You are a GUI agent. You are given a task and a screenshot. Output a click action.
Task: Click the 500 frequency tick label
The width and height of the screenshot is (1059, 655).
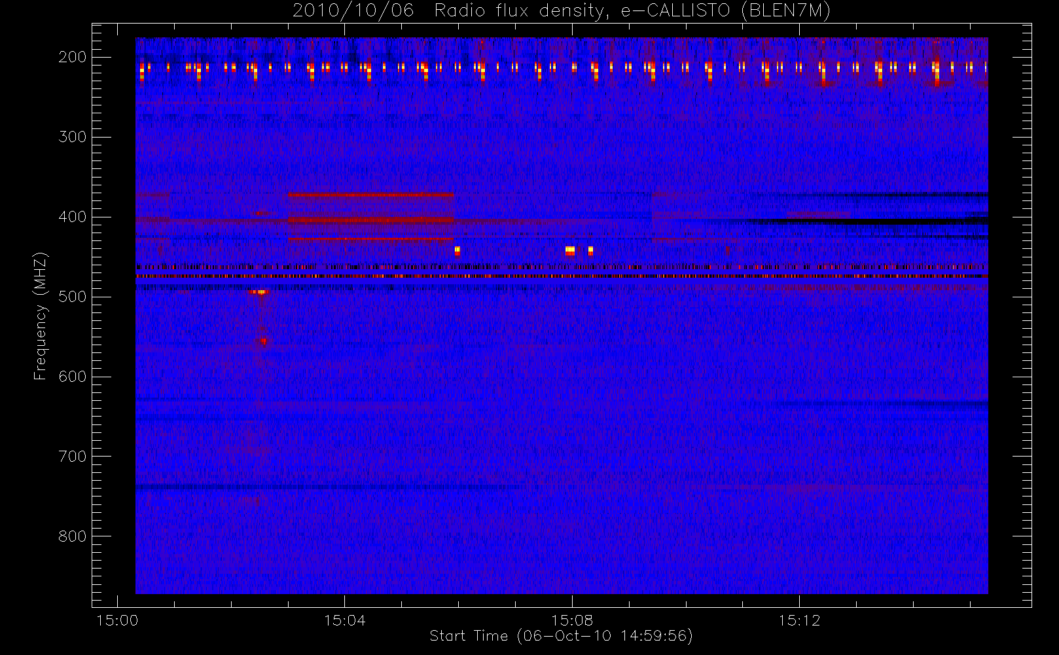click(x=72, y=297)
